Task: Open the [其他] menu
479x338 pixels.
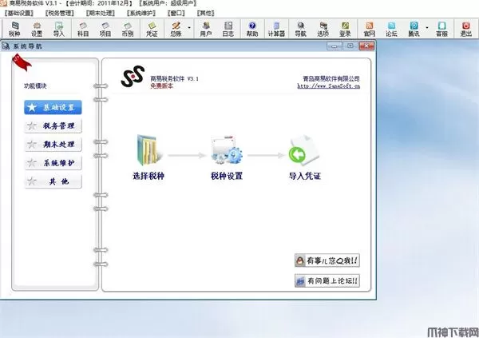Action: point(206,13)
